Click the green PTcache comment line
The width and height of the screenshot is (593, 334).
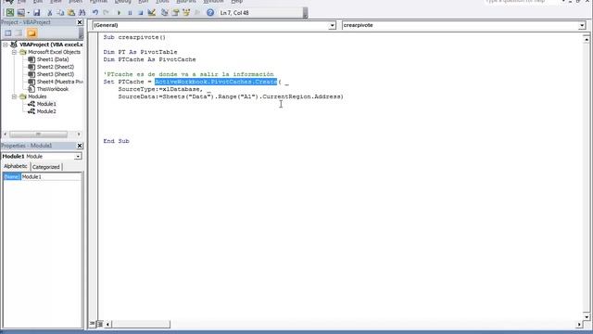point(188,74)
